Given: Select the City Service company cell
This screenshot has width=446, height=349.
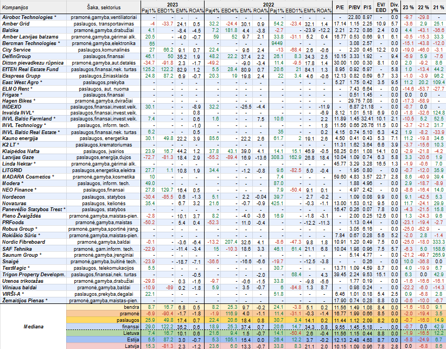Looking at the screenshot, I should click(x=16, y=50).
